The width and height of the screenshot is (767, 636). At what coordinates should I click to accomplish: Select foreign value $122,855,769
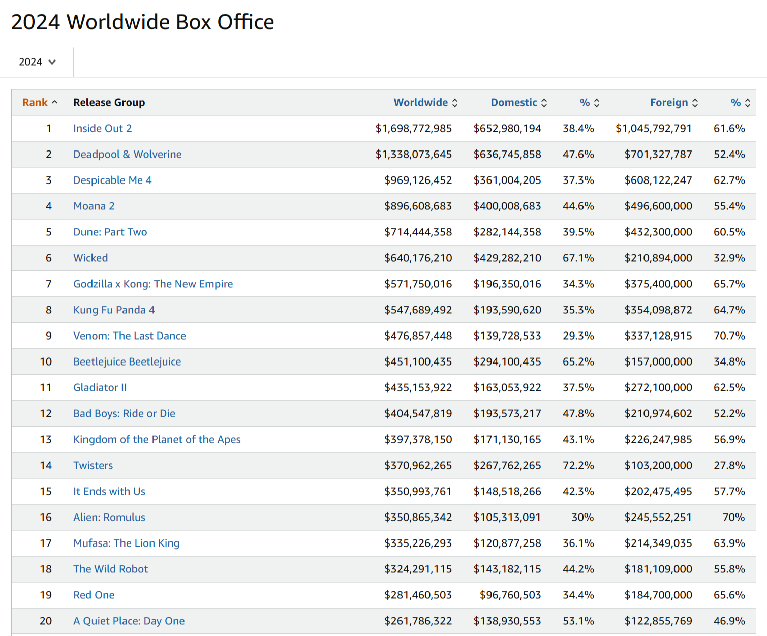coord(658,621)
